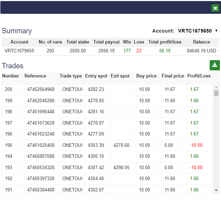This screenshot has width=221, height=201.
Task: Click the Trade type column header
Action: (x=71, y=76)
